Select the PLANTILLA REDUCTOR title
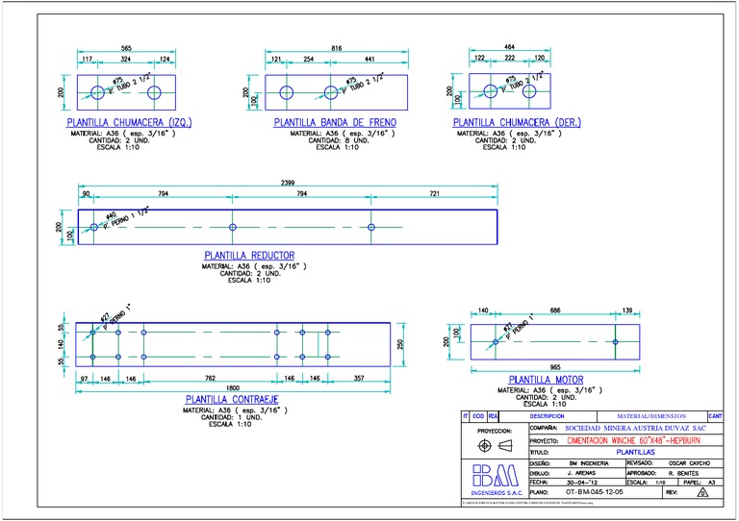 tap(249, 256)
